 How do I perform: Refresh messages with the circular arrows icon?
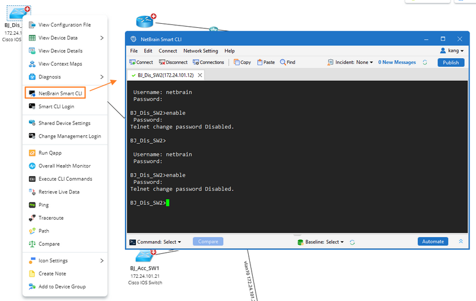click(x=425, y=62)
